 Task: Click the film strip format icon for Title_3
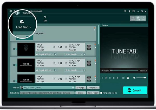(89, 63)
